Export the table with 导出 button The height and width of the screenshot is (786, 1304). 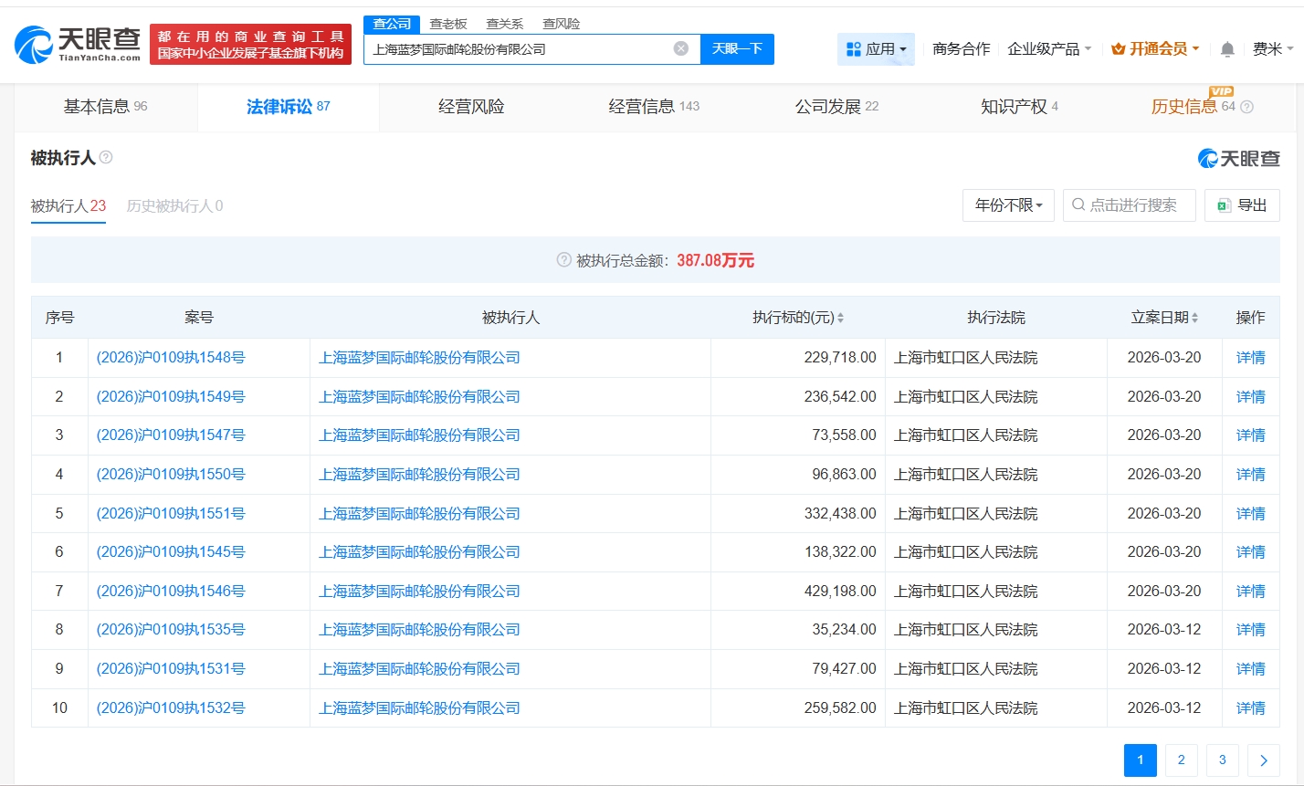click(x=1242, y=205)
